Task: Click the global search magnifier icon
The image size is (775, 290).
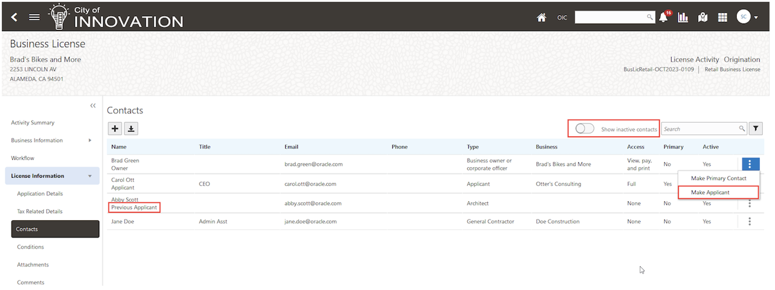Action: point(649,17)
